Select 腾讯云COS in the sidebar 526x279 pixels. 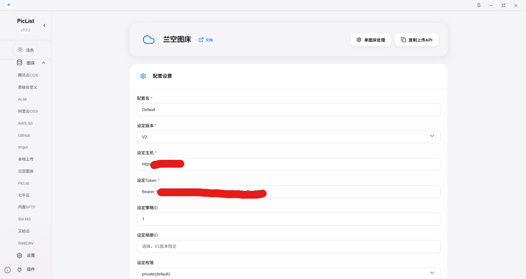[28, 75]
